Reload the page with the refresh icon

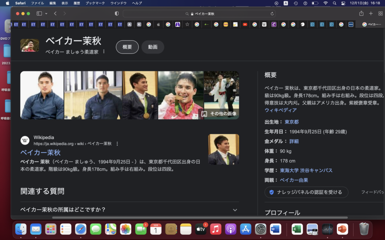pyautogui.click(x=272, y=13)
